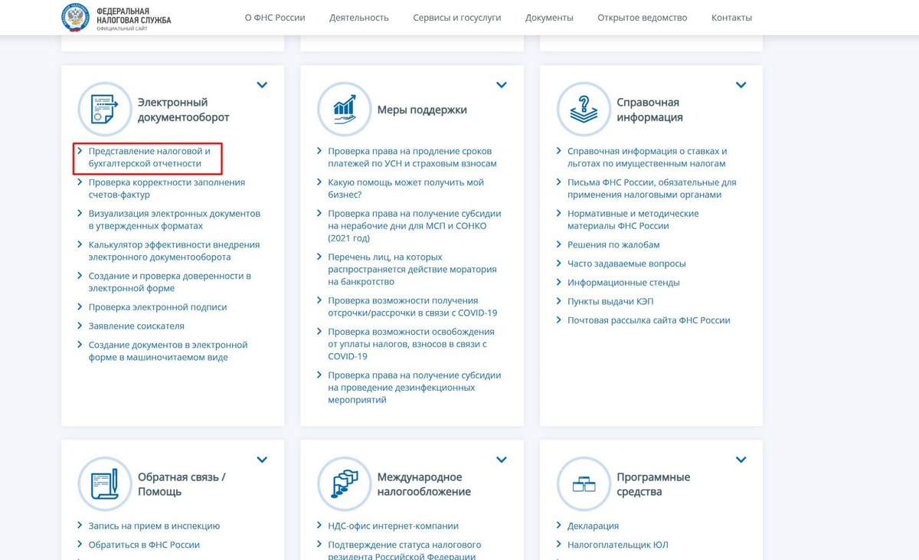This screenshot has height=560, width=919.
Task: Open Визуализация электронных документов link
Action: tap(175, 220)
